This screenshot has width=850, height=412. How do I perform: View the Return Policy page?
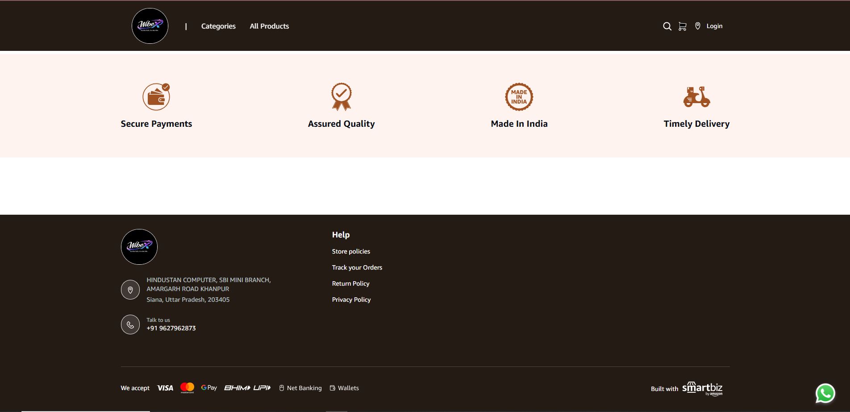350,283
